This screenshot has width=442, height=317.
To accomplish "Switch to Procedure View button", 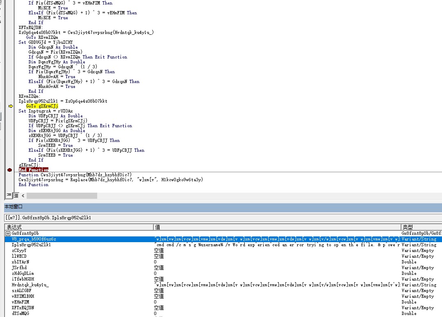I will coord(9,195).
